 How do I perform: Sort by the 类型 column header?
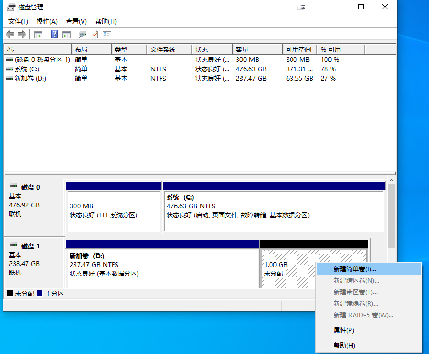(x=129, y=50)
